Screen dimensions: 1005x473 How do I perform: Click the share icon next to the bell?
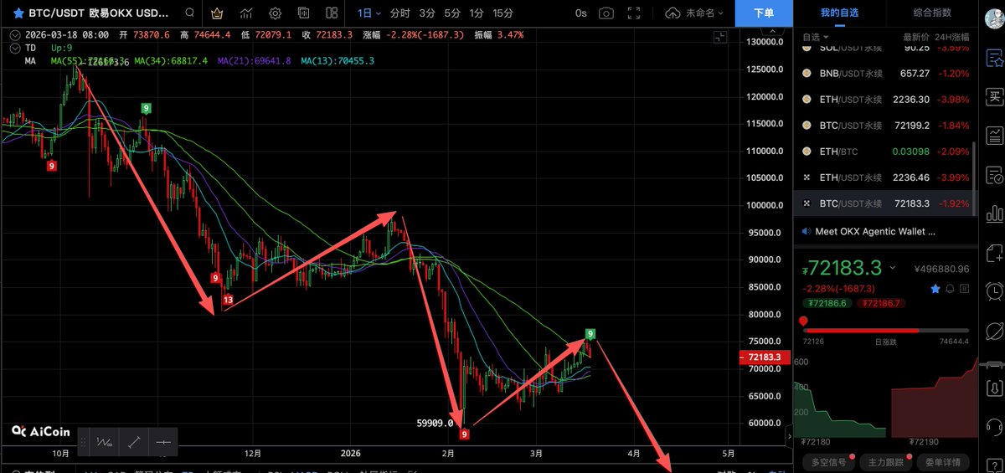965,288
